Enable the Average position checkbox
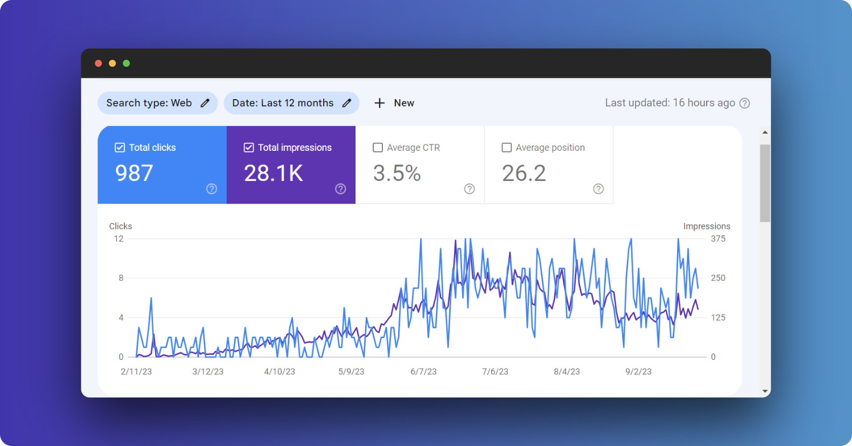The image size is (852, 446). (507, 148)
